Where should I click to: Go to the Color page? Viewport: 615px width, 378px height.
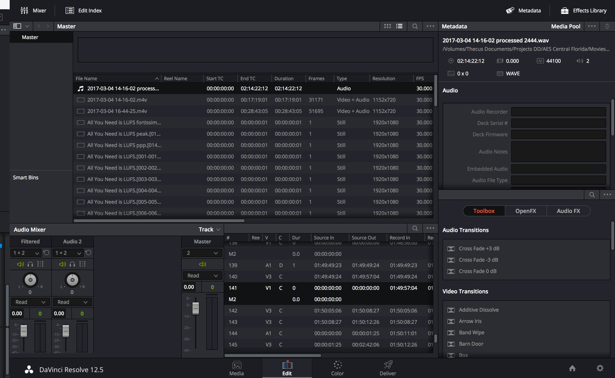click(x=338, y=368)
